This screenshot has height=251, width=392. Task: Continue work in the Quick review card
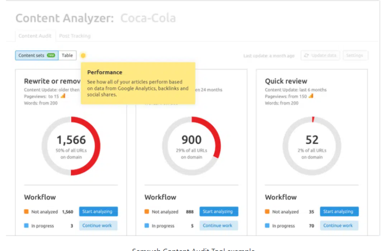coord(339,225)
